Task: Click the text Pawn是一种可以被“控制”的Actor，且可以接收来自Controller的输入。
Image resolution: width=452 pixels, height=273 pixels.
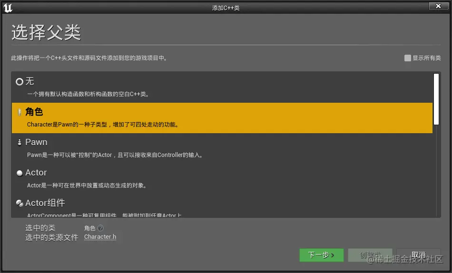Action: 115,155
